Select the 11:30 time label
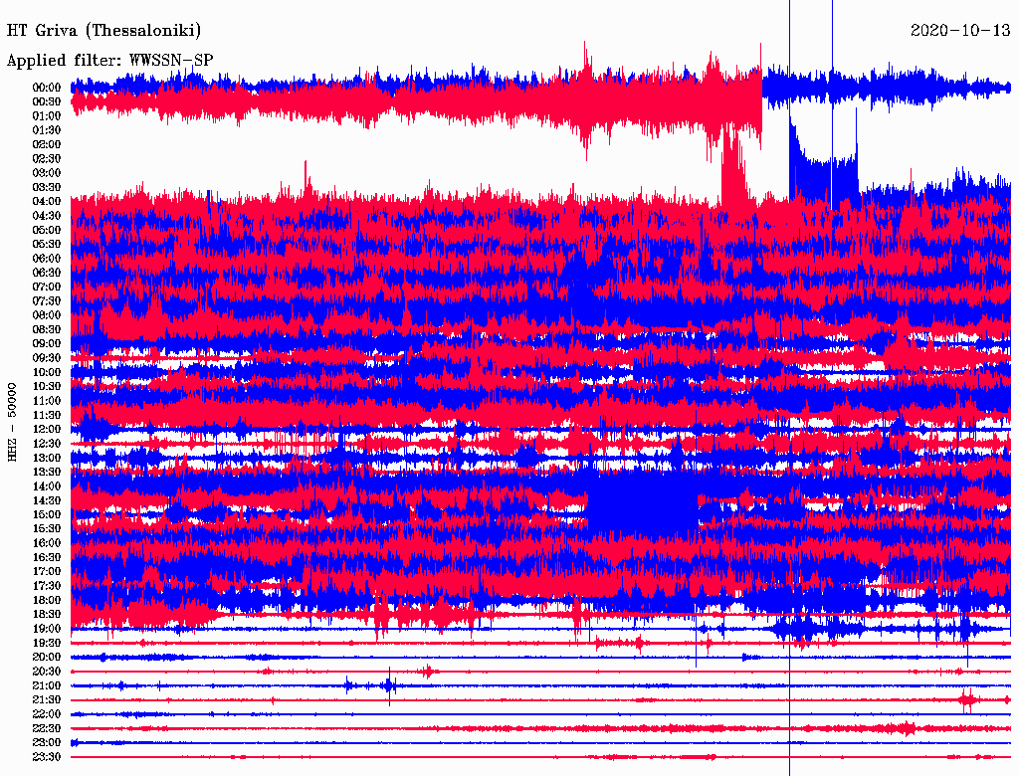Screen dimensions: 1019x776 point(47,415)
